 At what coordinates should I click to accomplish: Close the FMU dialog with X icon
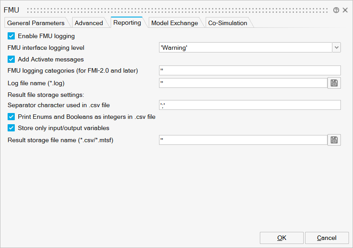pyautogui.click(x=345, y=10)
